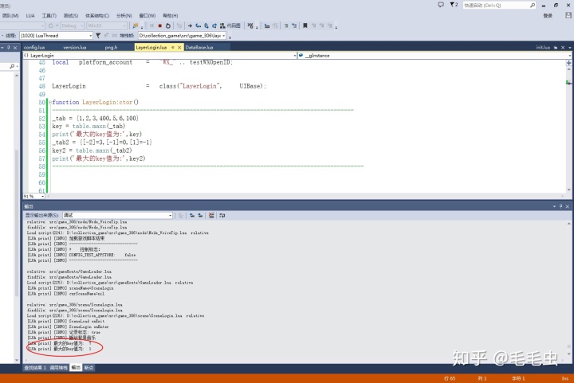Open the Win32 platform dropdown
574x383 pixels.
tap(107, 25)
